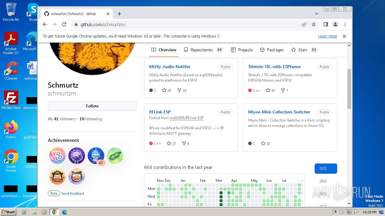Image resolution: width=385 pixels, height=216 pixels.
Task: View 18 stars of Miyoo-Mini-Collection-Switcher
Action: (x=266, y=143)
